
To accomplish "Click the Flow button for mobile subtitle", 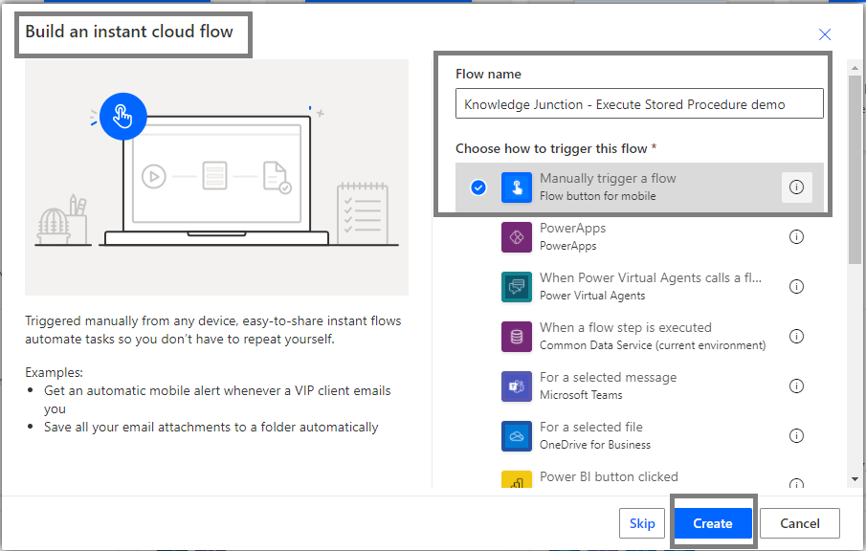I will click(597, 196).
